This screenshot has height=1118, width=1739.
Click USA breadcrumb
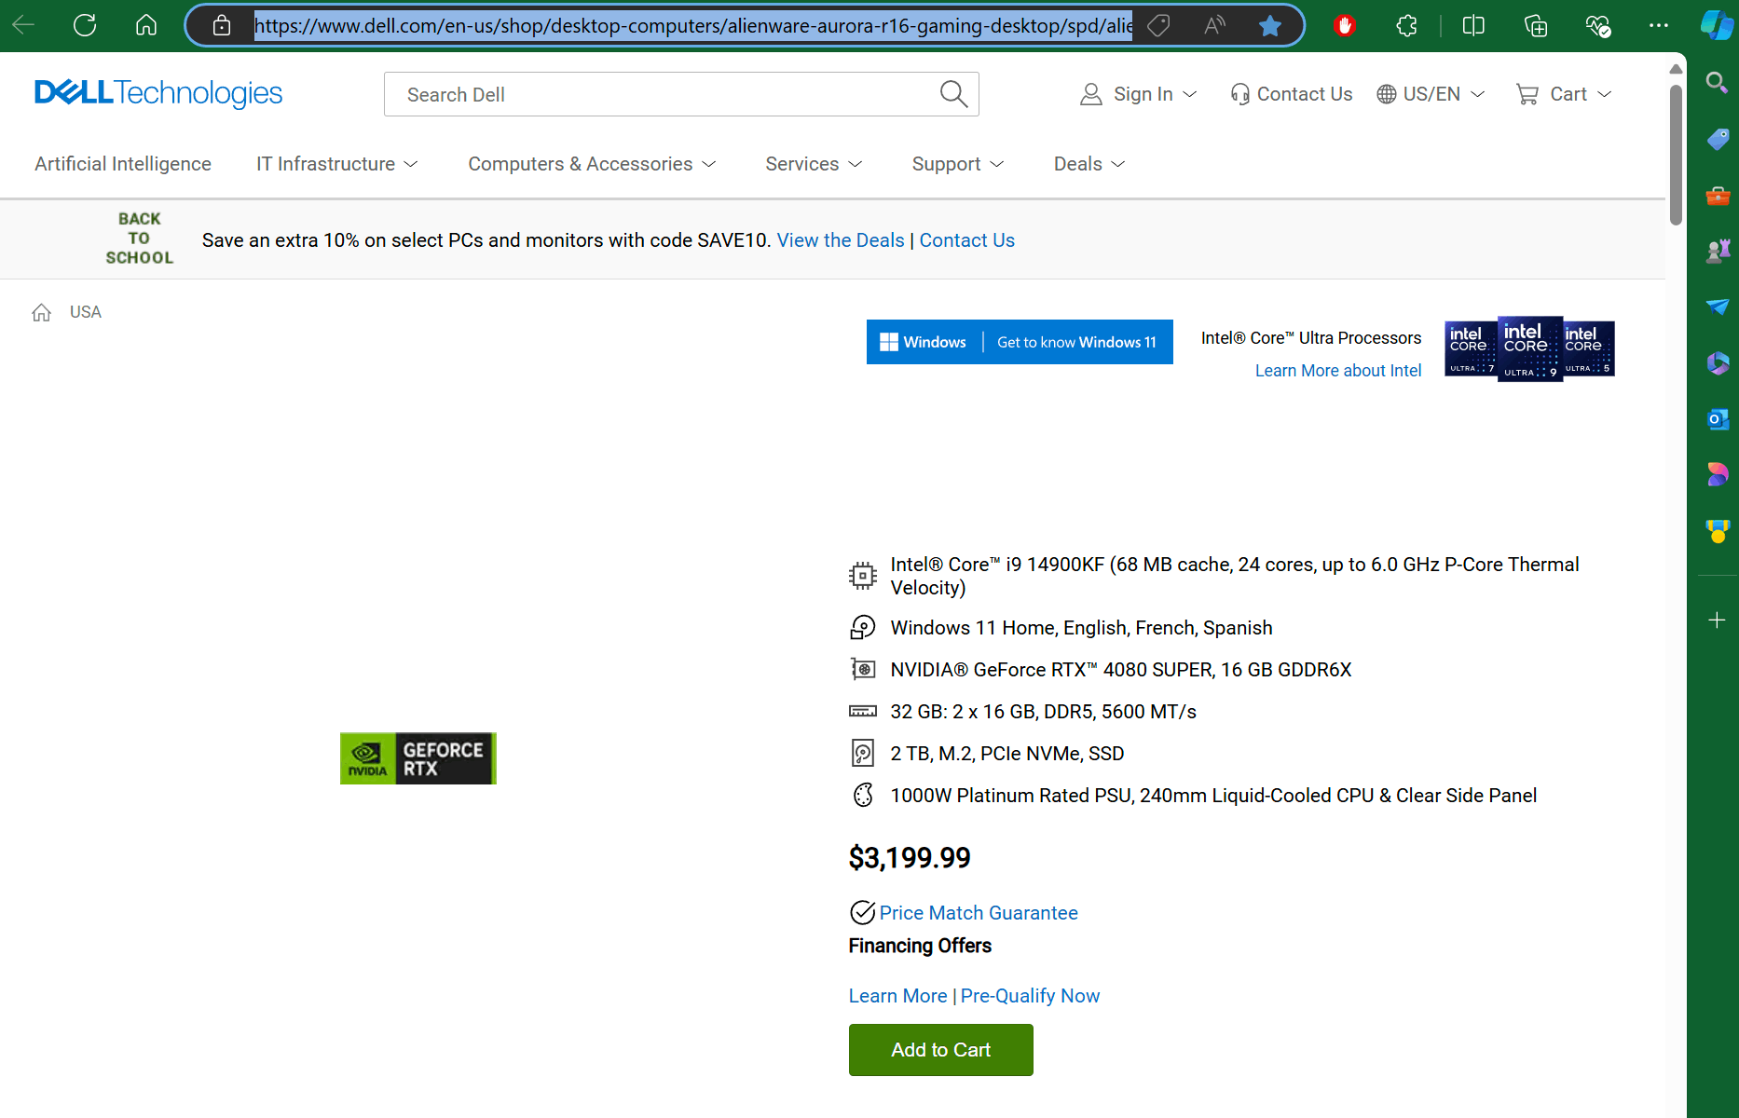pos(86,312)
